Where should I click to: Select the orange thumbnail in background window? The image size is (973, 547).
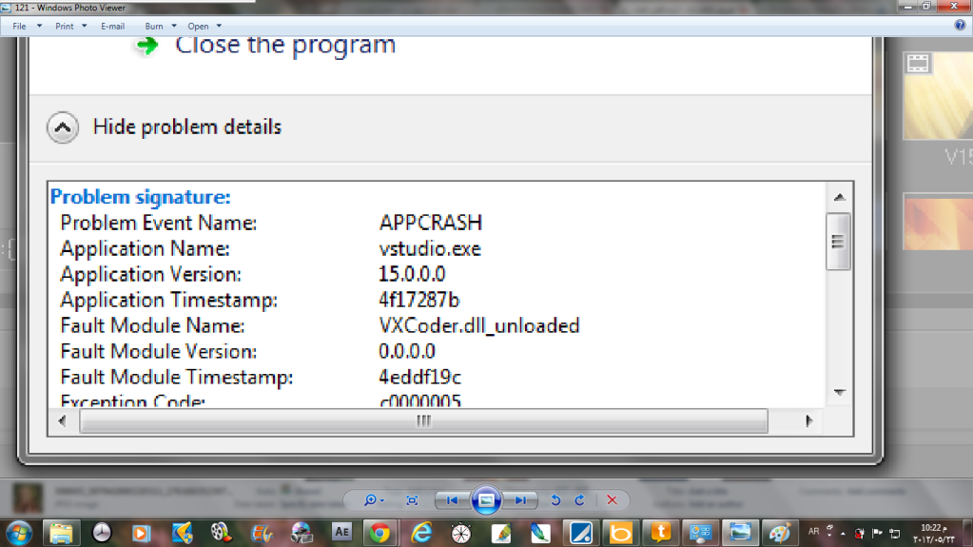[x=938, y=223]
